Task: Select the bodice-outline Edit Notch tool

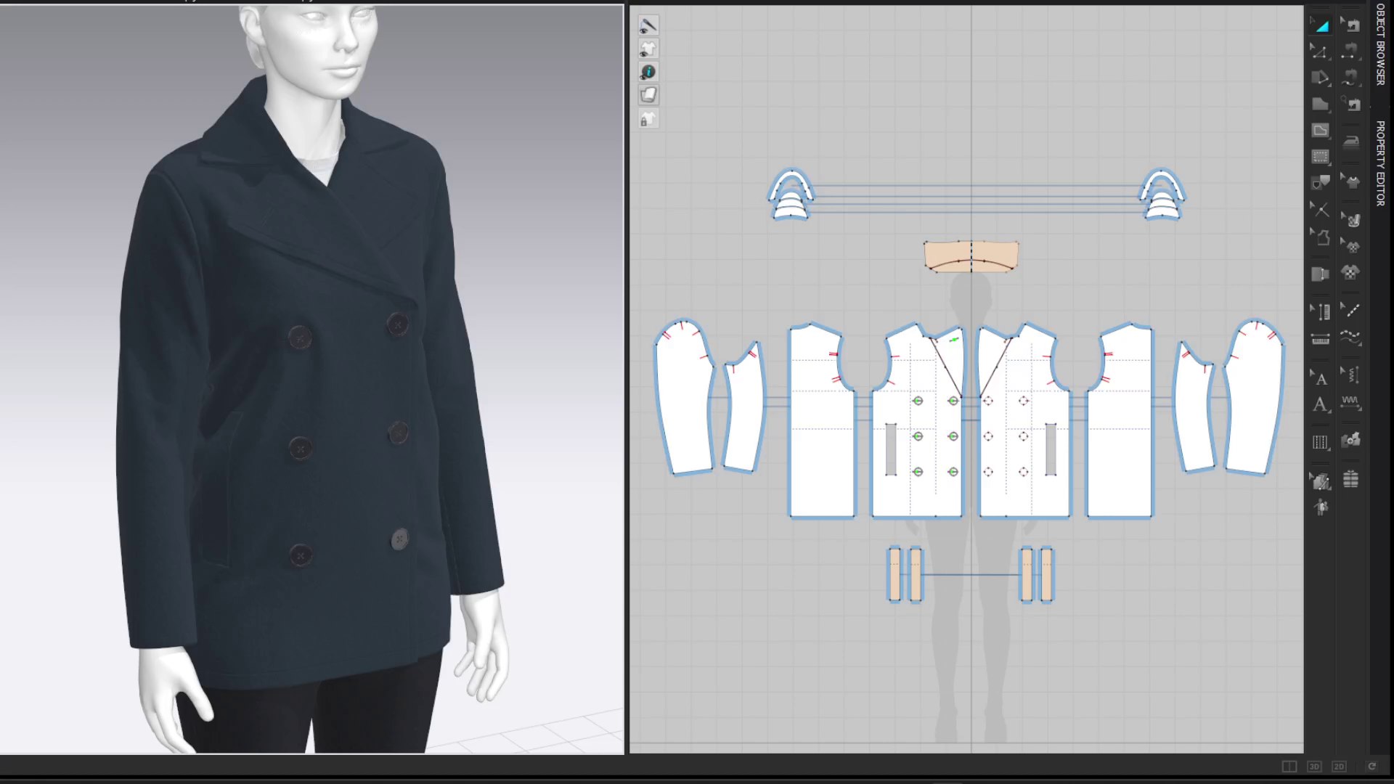Action: point(1321,237)
